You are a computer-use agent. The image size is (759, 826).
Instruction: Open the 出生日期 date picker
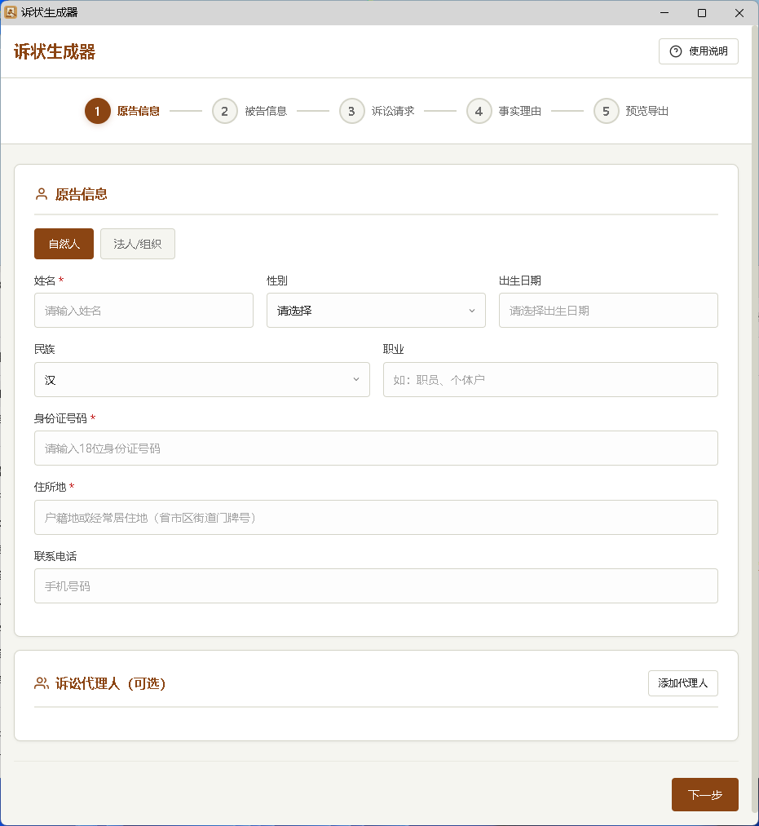[x=608, y=310]
